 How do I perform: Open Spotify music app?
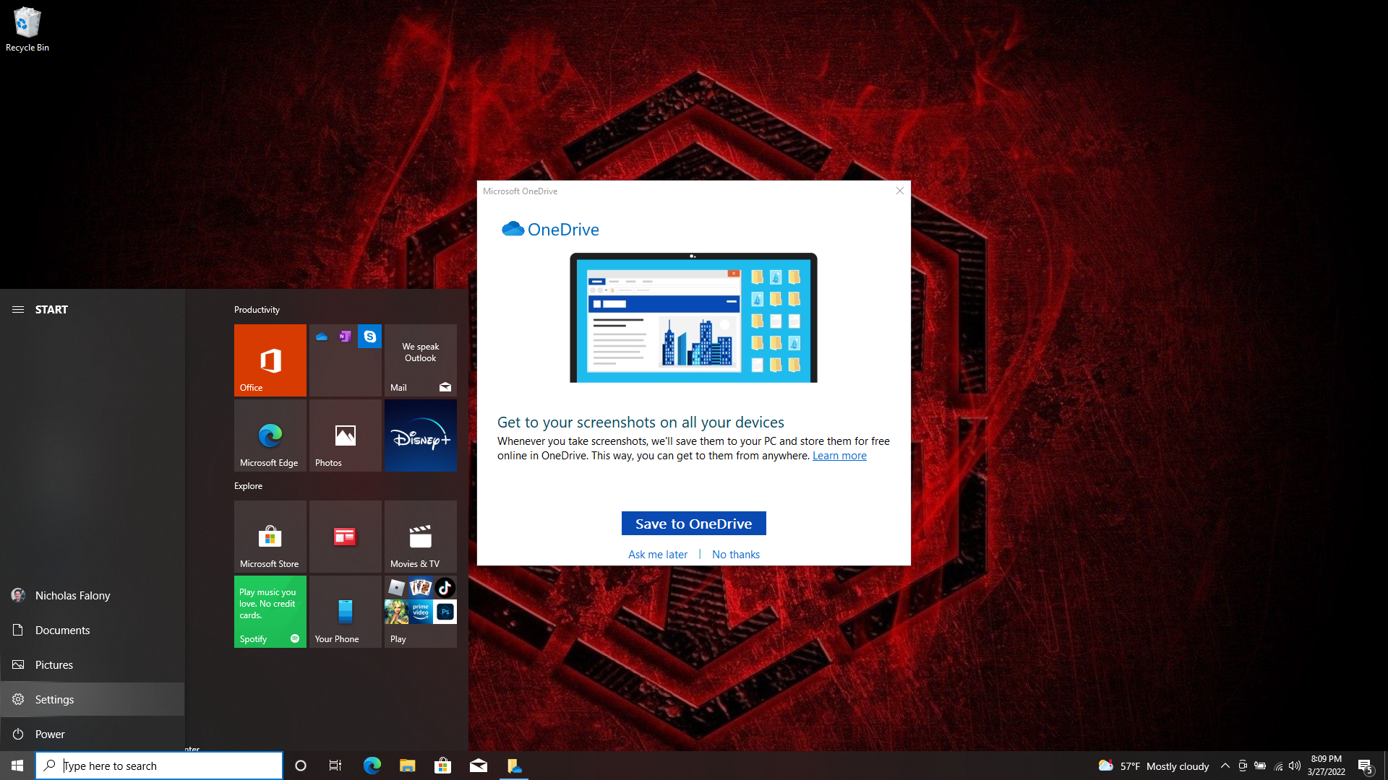(270, 612)
